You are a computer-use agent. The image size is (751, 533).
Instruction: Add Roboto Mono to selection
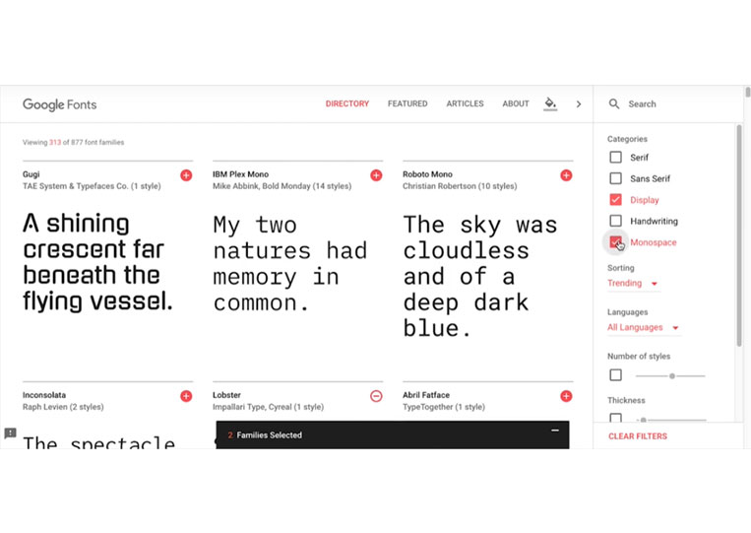pyautogui.click(x=566, y=175)
